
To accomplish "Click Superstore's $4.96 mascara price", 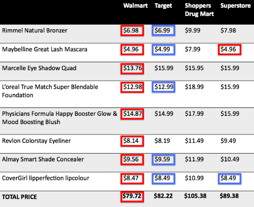I will click(229, 49).
